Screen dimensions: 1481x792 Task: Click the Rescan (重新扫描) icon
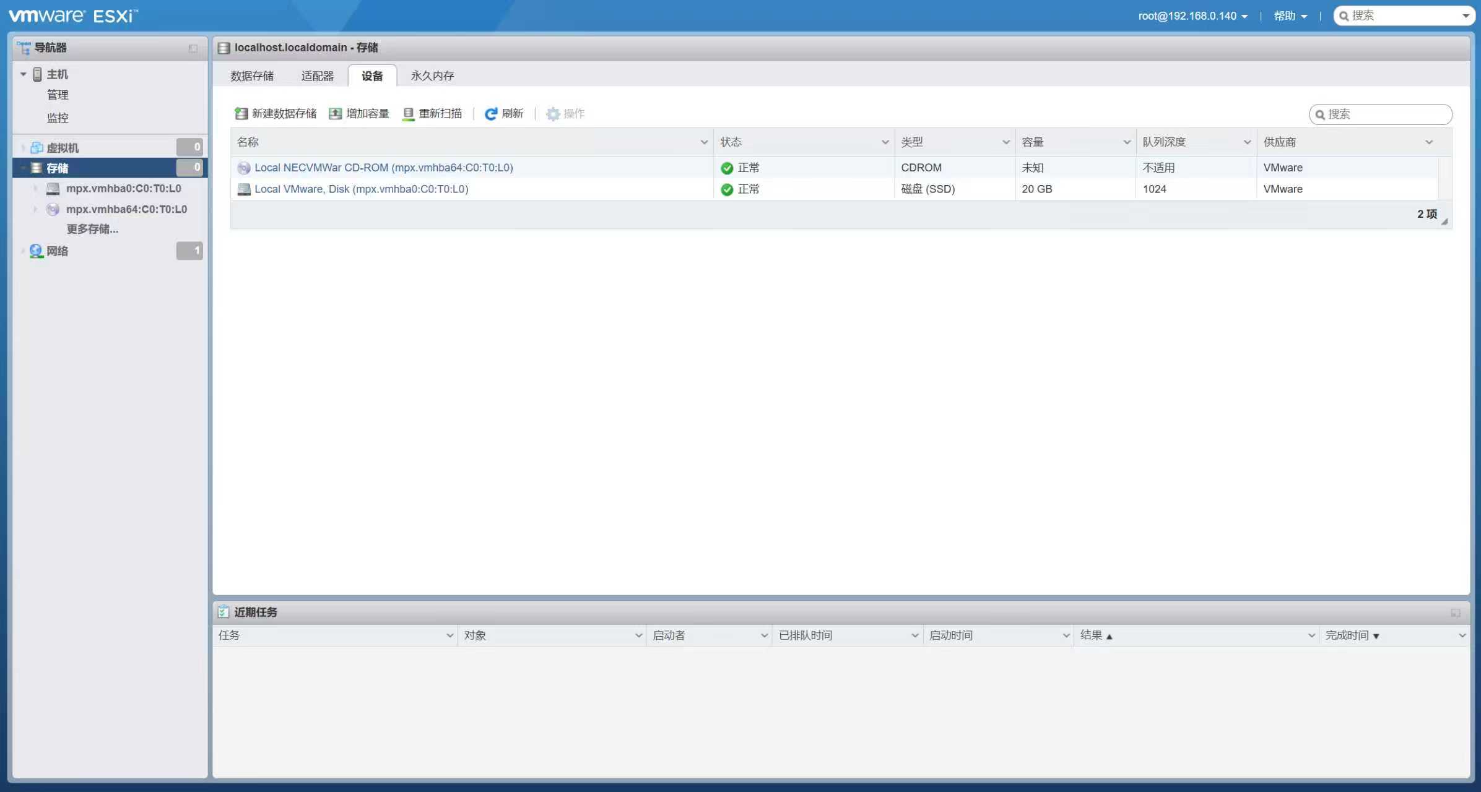pos(408,114)
